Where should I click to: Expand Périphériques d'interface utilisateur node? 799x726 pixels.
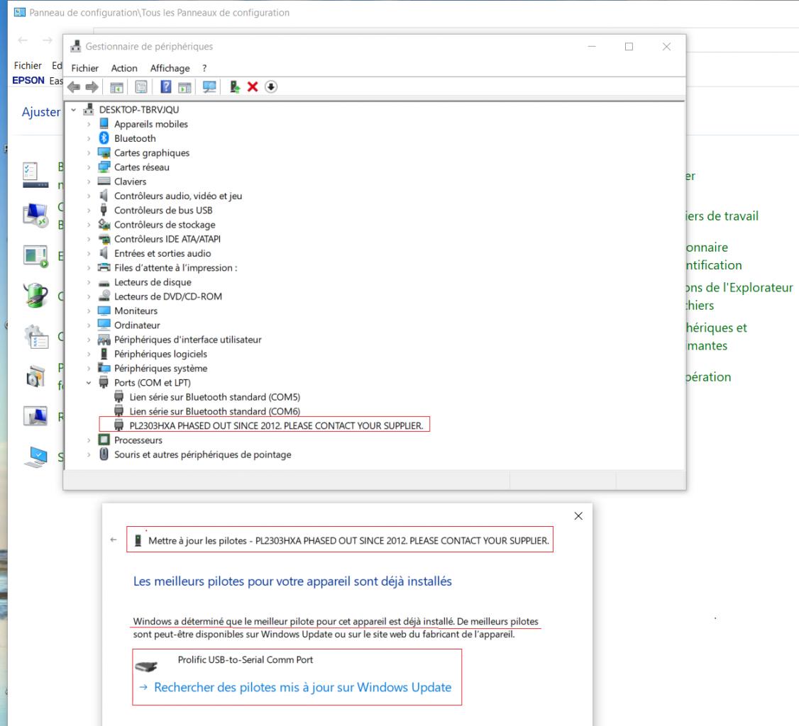click(x=89, y=340)
